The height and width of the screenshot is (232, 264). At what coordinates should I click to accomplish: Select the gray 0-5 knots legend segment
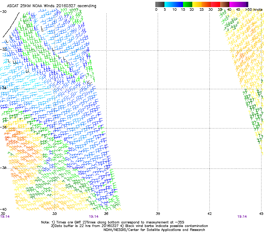(160, 4)
